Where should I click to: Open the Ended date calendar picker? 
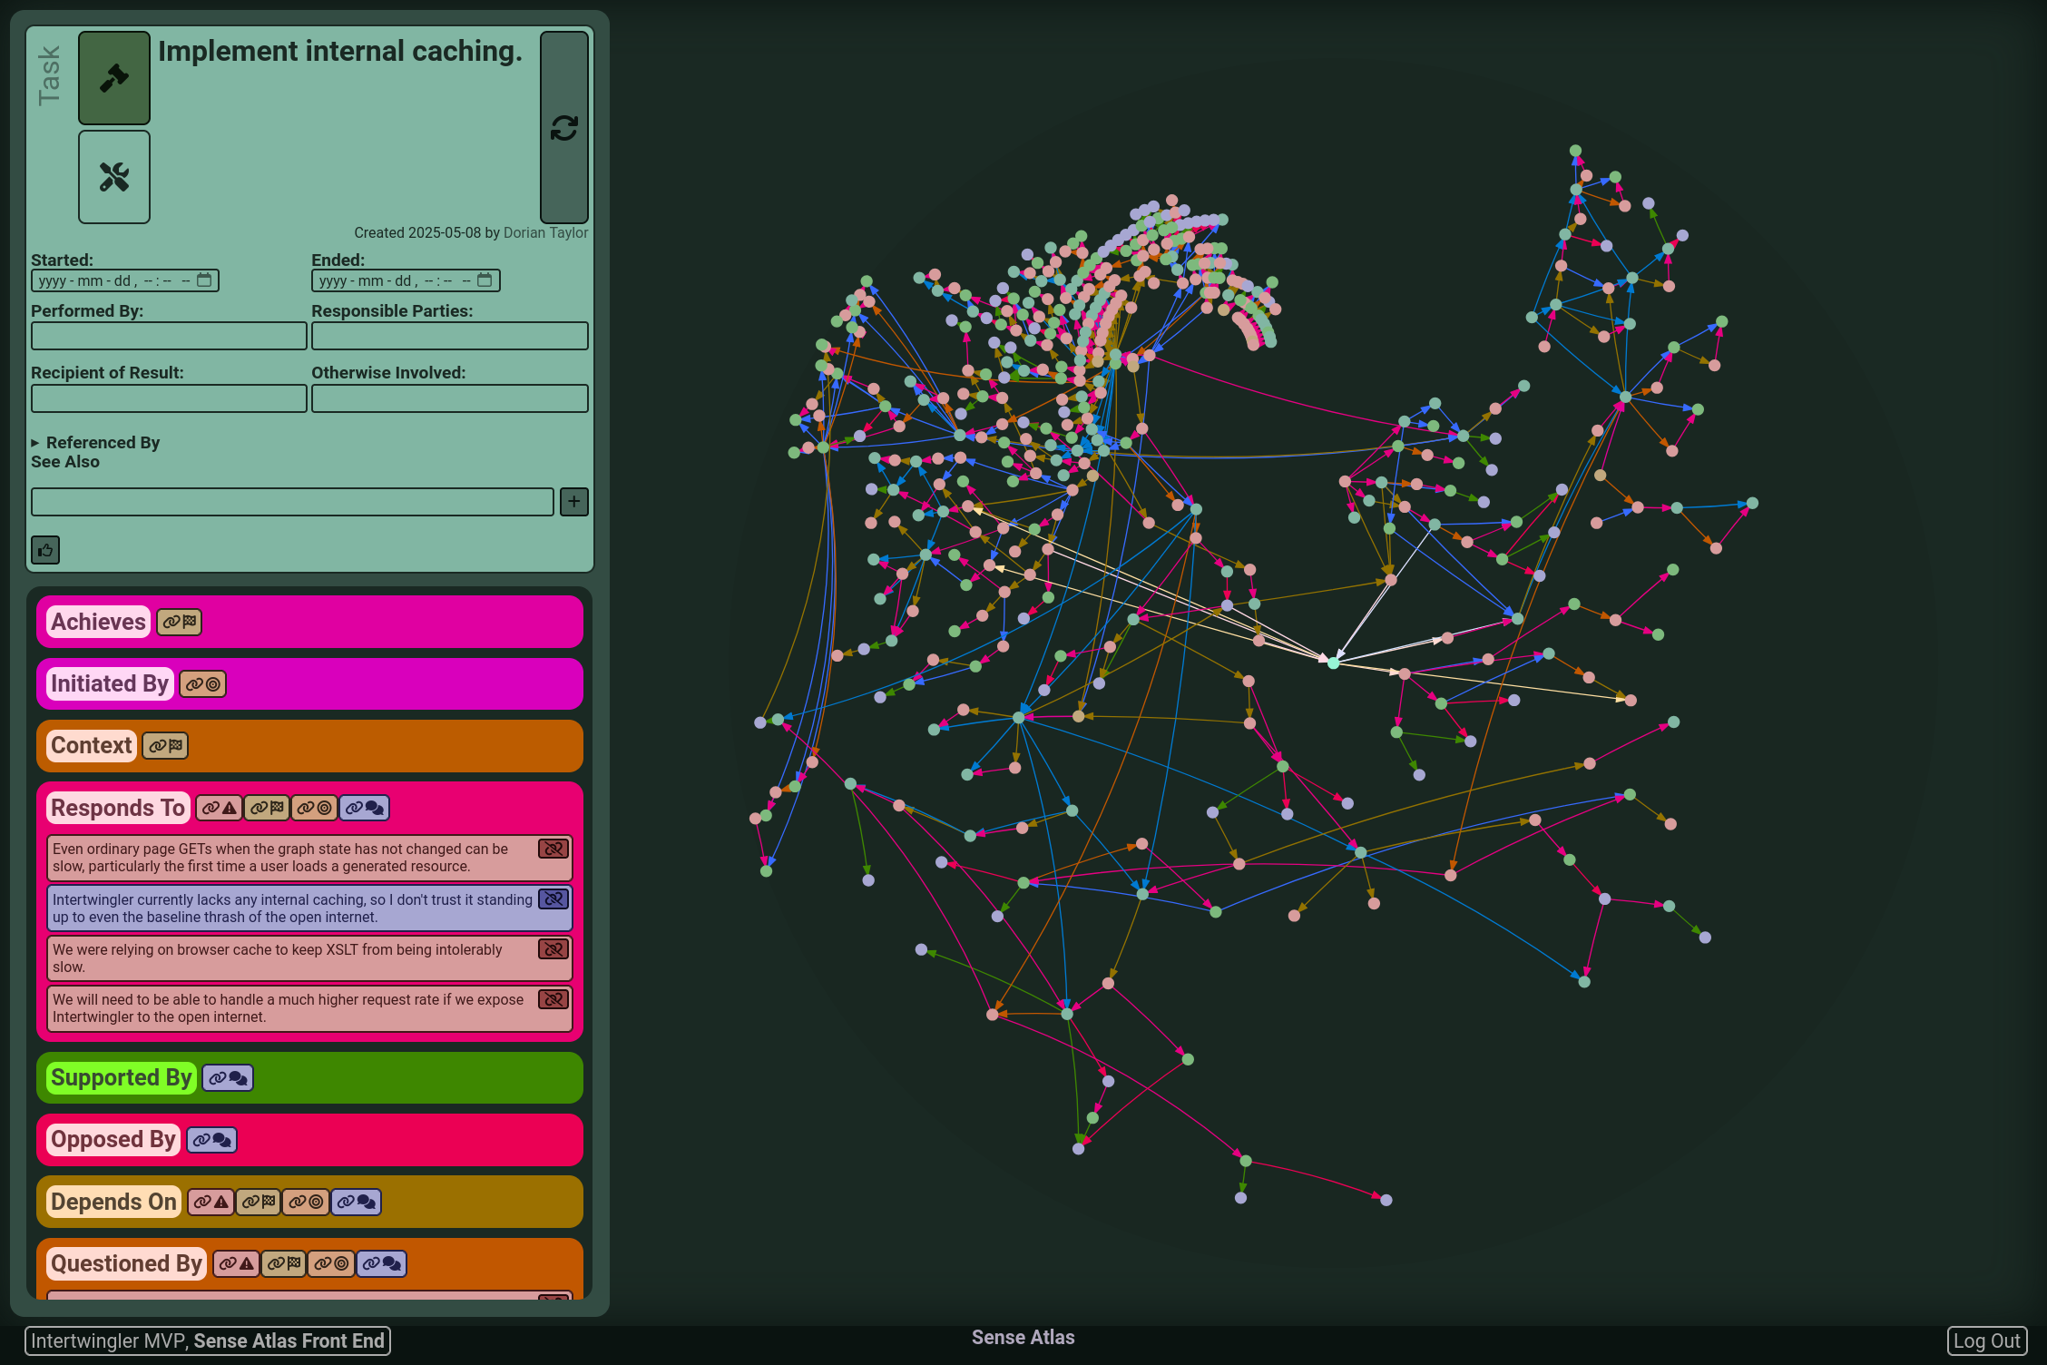click(x=485, y=280)
